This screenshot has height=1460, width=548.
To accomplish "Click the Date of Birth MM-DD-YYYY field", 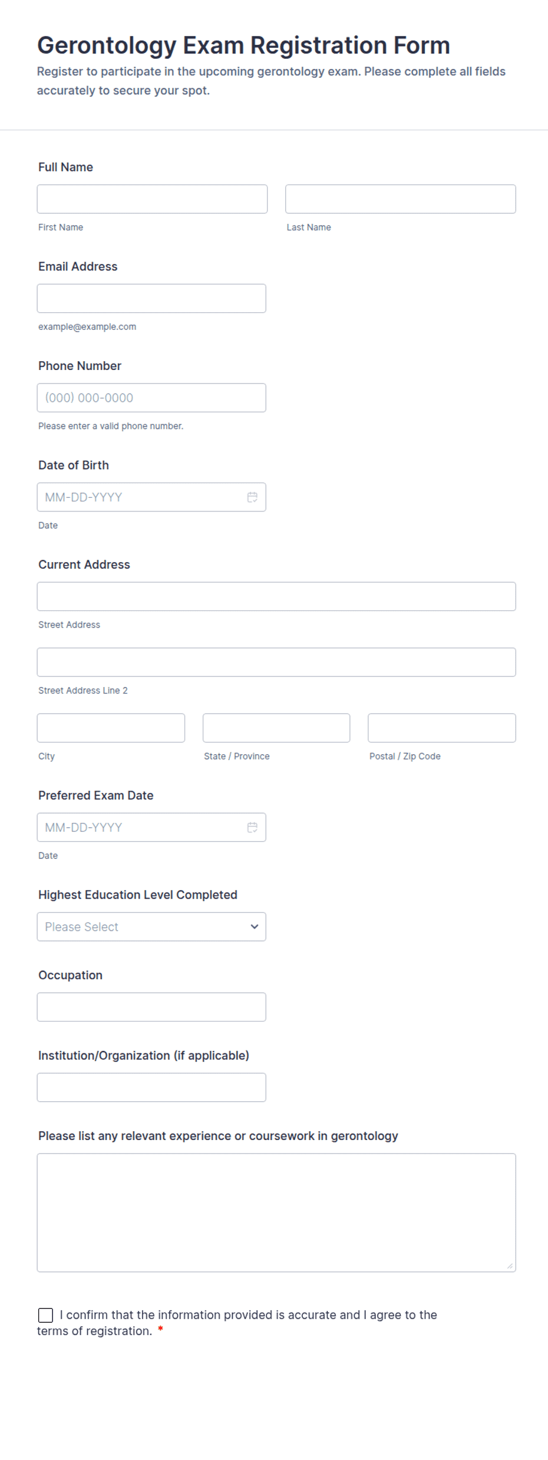I will [x=151, y=497].
